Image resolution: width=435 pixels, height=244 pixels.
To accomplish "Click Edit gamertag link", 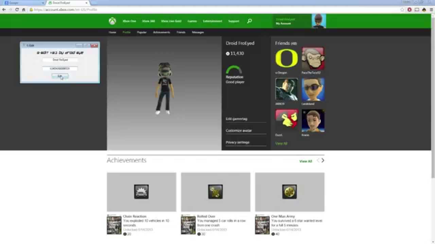I will tap(237, 119).
